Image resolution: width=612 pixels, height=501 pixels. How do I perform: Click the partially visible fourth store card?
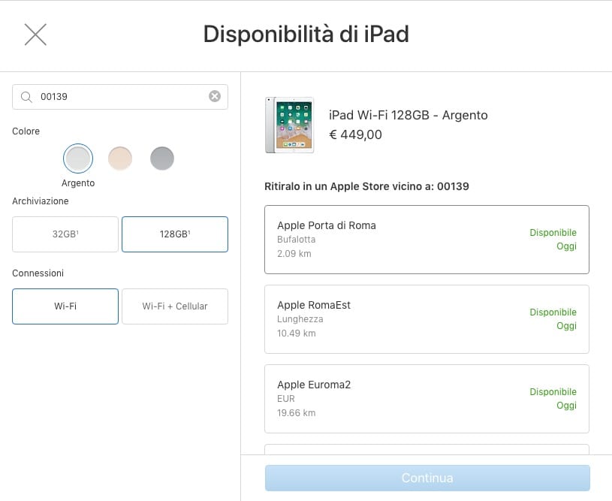pos(427,449)
